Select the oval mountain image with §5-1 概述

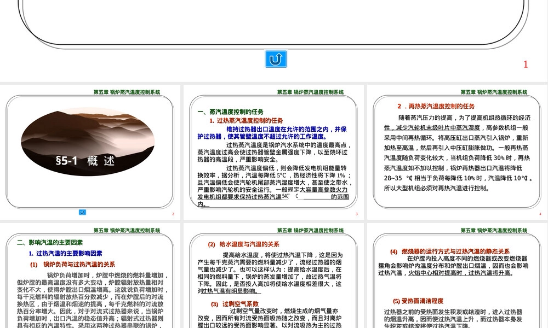(x=88, y=141)
